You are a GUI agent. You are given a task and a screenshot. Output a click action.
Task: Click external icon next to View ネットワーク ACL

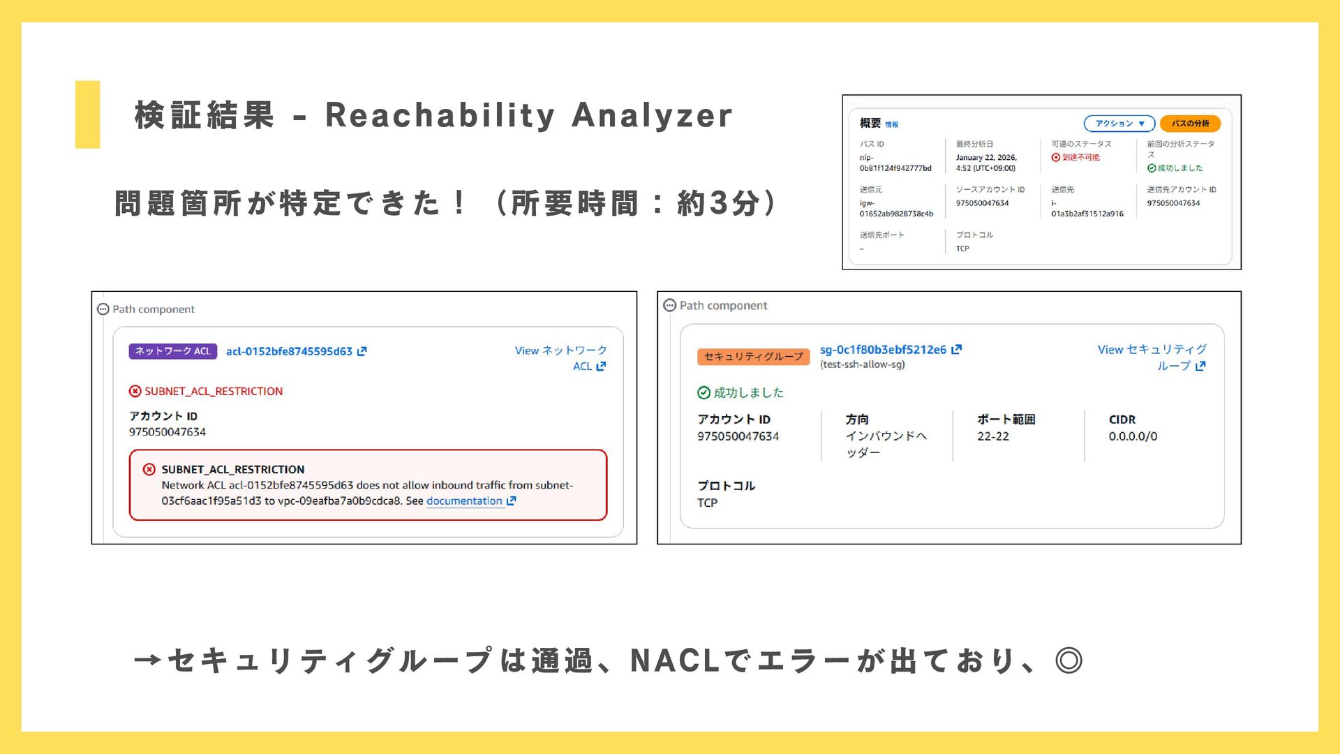(601, 367)
